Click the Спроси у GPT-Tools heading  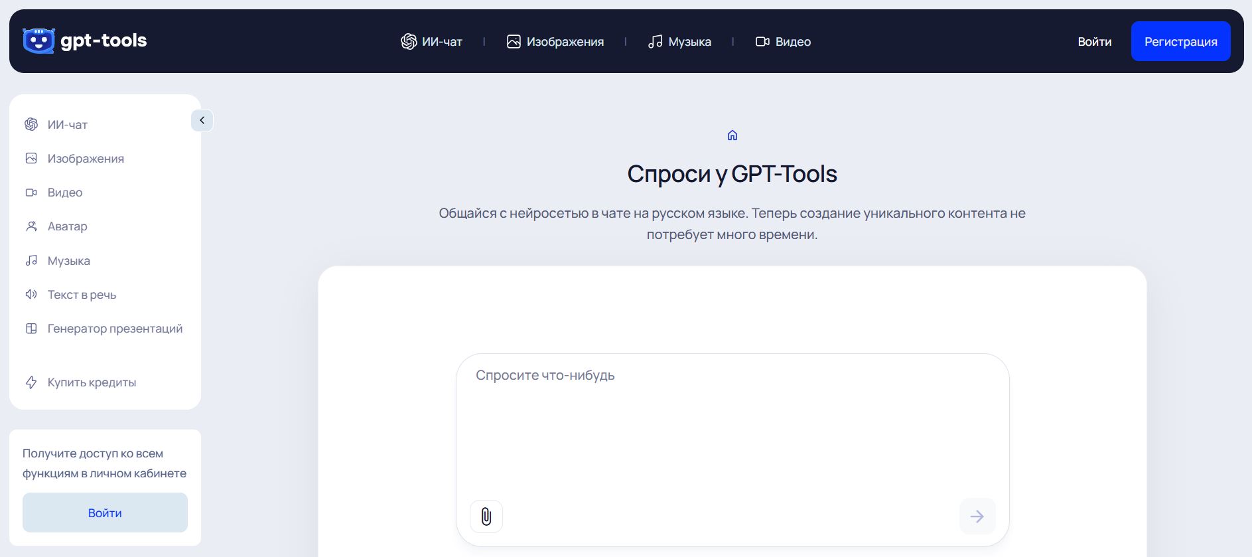[x=732, y=174]
